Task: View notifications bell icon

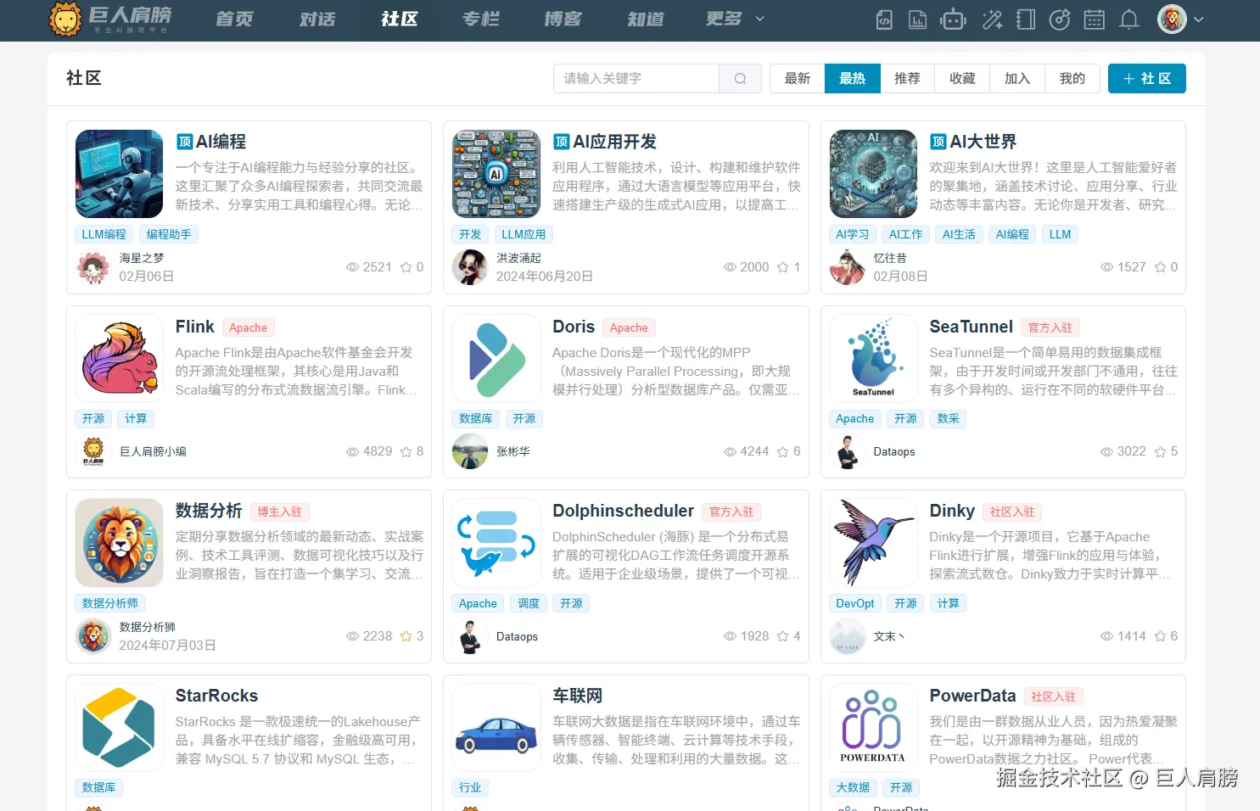Action: (1129, 20)
